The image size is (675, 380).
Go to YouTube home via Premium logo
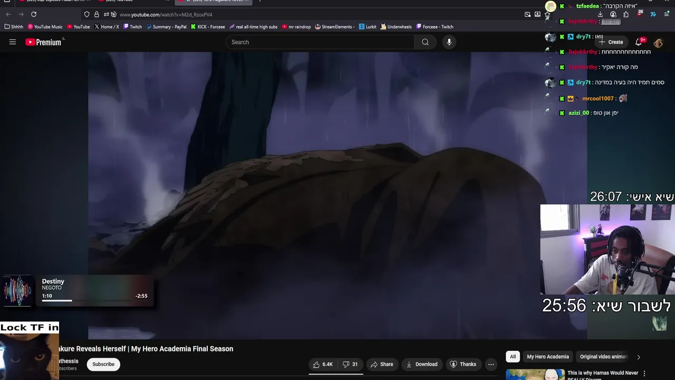[44, 42]
